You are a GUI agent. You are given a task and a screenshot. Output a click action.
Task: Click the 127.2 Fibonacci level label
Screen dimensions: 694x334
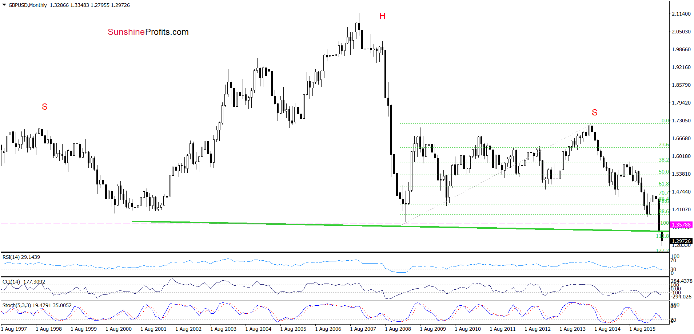tap(662, 250)
